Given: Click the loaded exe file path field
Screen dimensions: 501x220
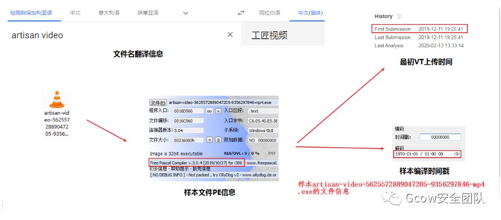Looking at the screenshot, I should [223, 102].
